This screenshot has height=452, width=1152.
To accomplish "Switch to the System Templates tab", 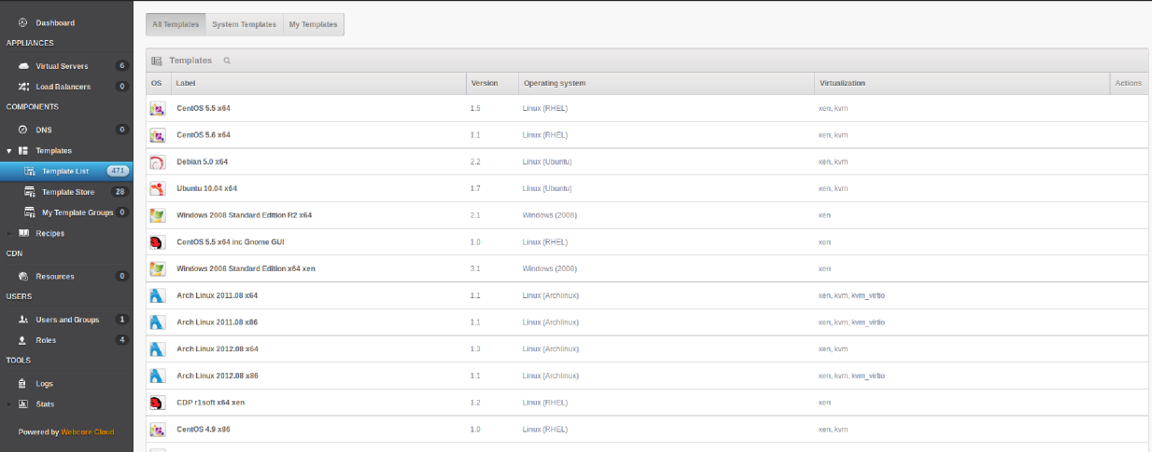I will (x=245, y=24).
